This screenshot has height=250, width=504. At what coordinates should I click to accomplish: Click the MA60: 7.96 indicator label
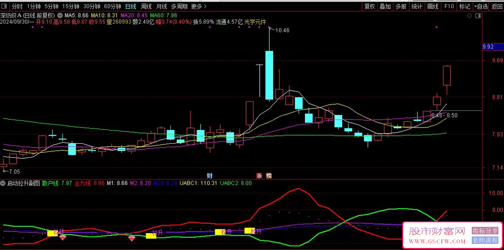click(x=163, y=15)
